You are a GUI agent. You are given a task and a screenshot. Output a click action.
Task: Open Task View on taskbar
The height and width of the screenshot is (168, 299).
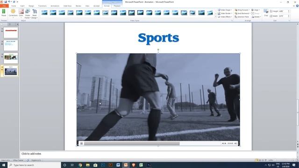[72, 165]
